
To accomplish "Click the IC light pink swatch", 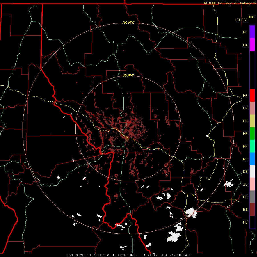I will 252,184.
